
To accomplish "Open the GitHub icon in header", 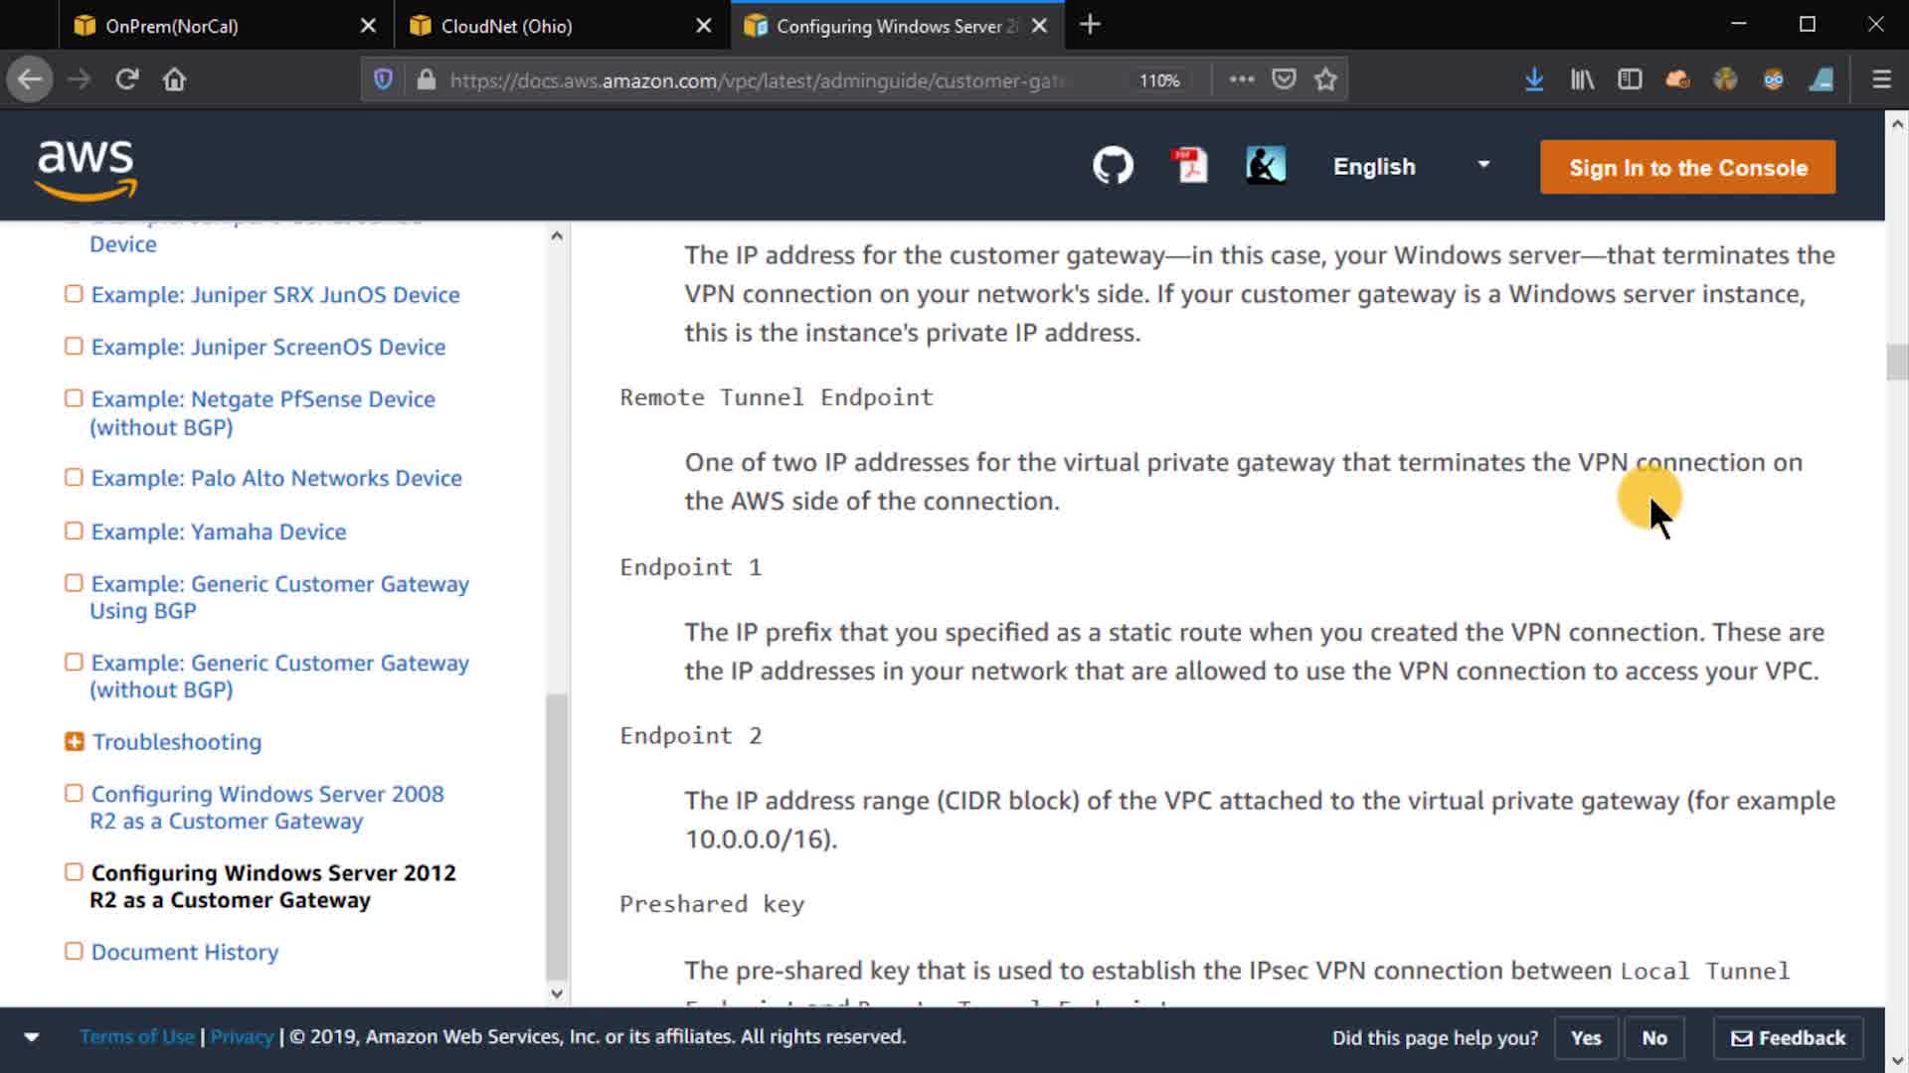I will [1113, 166].
